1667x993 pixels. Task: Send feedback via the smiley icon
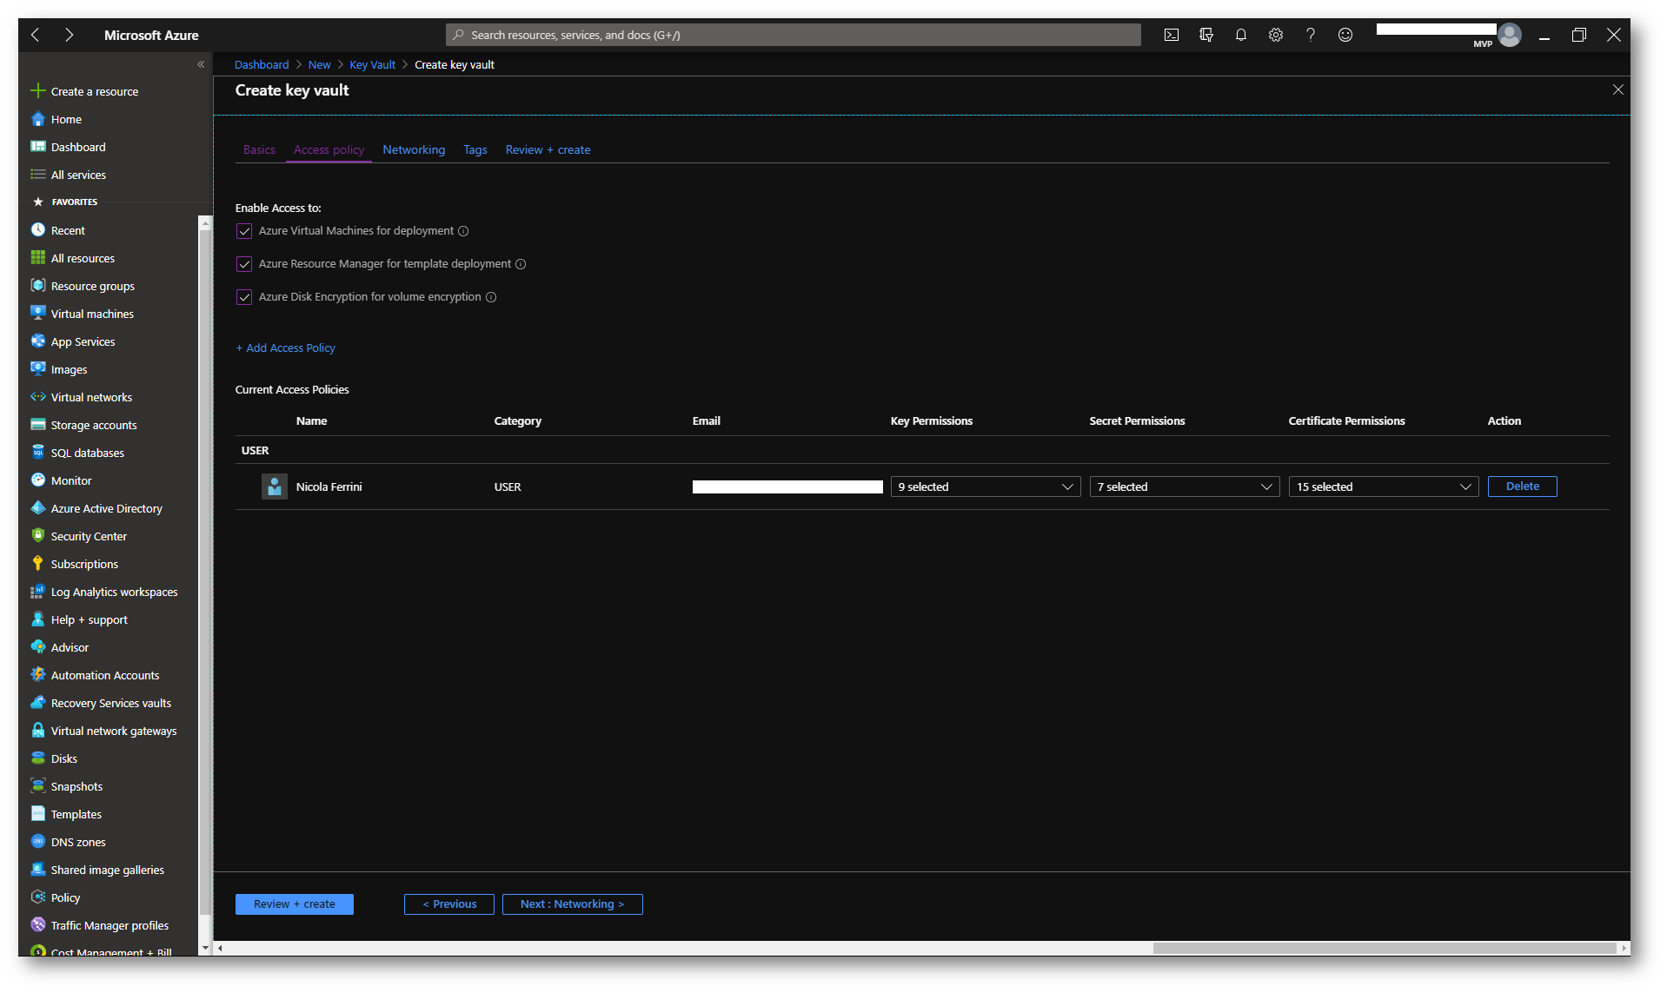tap(1345, 35)
